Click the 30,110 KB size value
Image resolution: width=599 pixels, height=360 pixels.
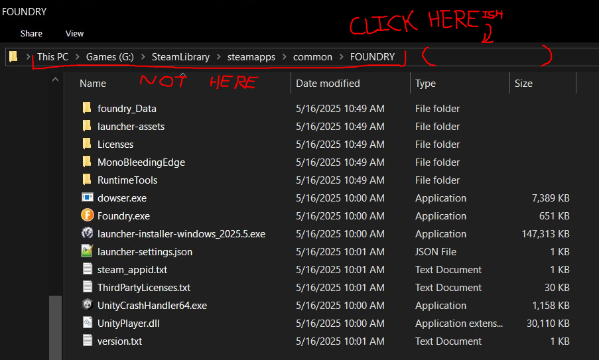click(548, 324)
